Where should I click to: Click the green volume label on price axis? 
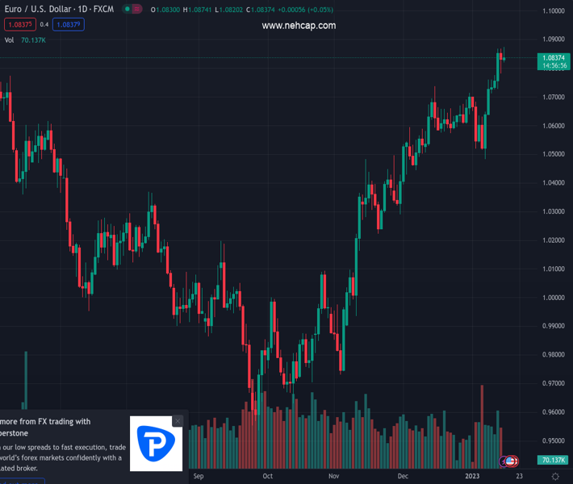pos(553,460)
